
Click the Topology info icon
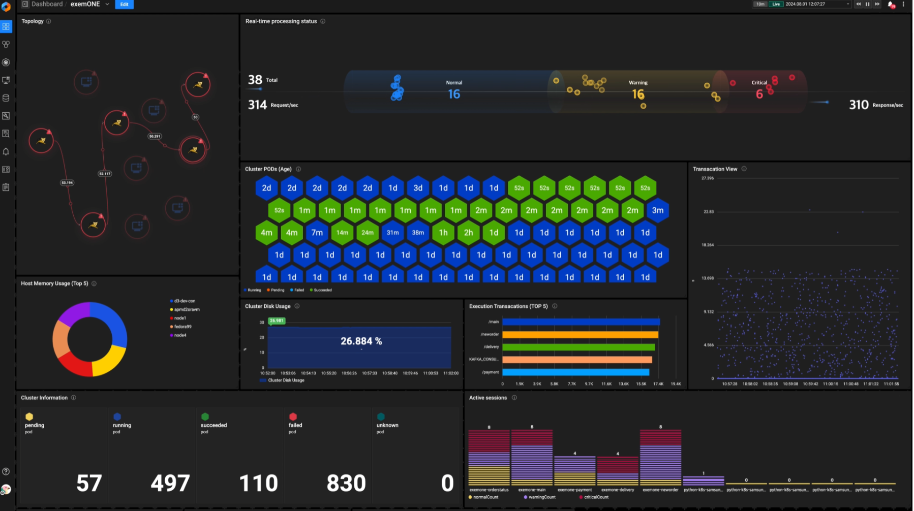[x=49, y=21]
